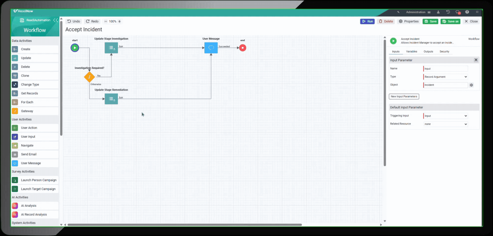
Task: Open the Related Resource dropdown
Action: point(445,124)
